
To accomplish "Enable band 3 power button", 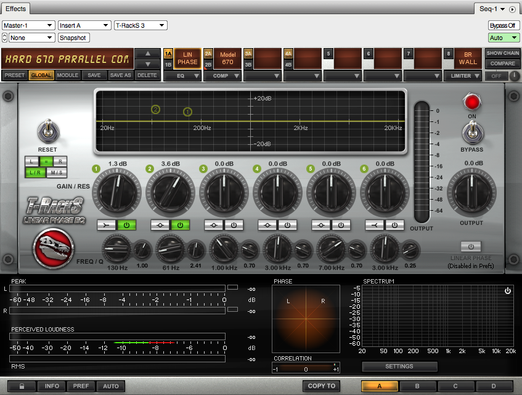I will point(234,226).
